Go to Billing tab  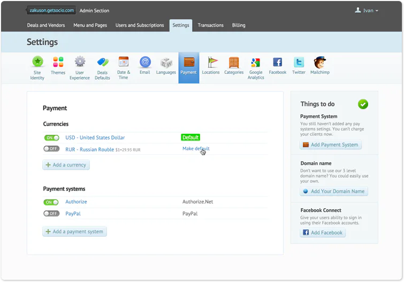coord(239,25)
